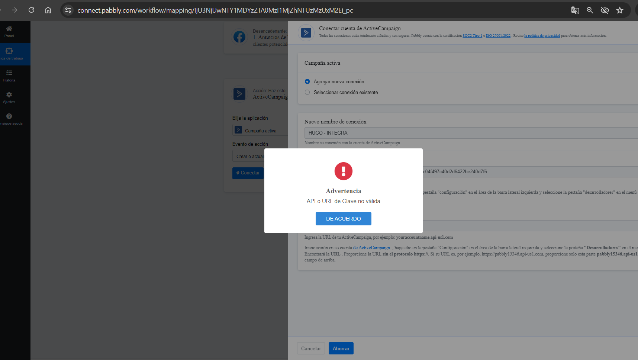Viewport: 638px width, 360px height.
Task: Click the browser forward arrow
Action: (14, 10)
